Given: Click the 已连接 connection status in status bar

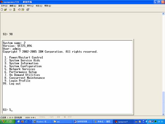Looking at the screenshot, I should (3, 117).
